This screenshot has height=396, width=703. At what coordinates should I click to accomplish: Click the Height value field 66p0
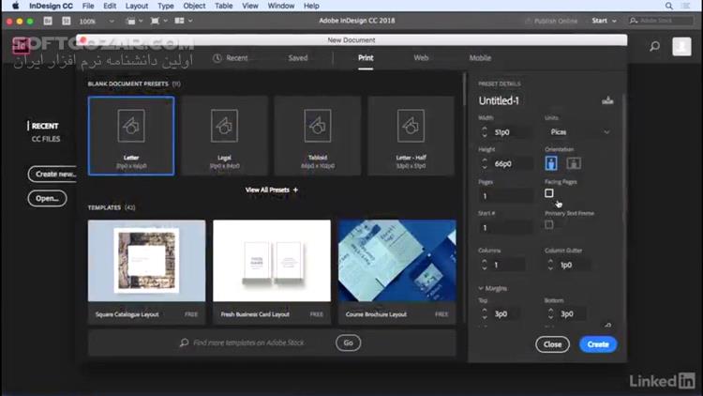511,164
